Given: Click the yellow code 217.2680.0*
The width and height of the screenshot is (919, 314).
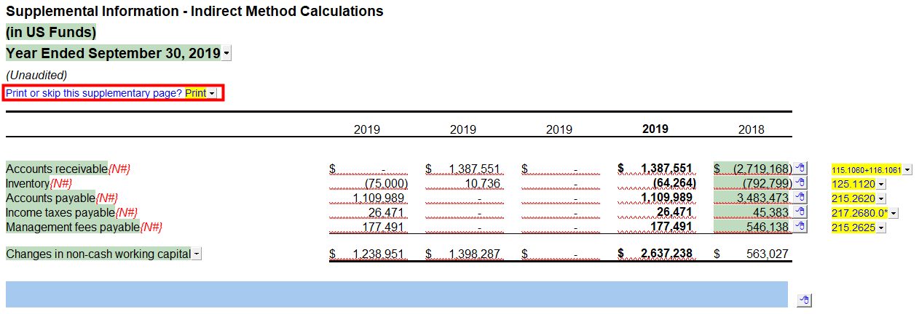Looking at the screenshot, I should pyautogui.click(x=859, y=213).
